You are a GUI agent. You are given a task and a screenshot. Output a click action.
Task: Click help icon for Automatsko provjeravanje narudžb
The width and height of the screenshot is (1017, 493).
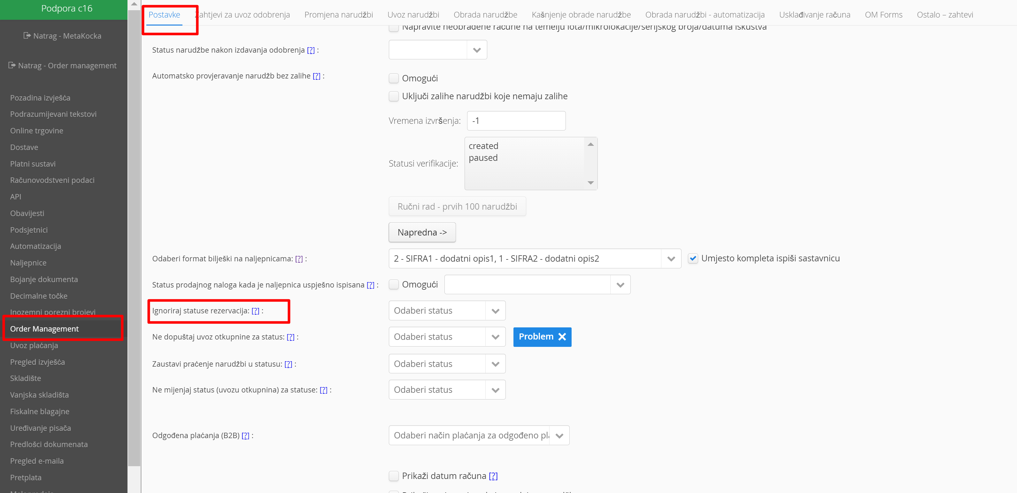point(317,76)
